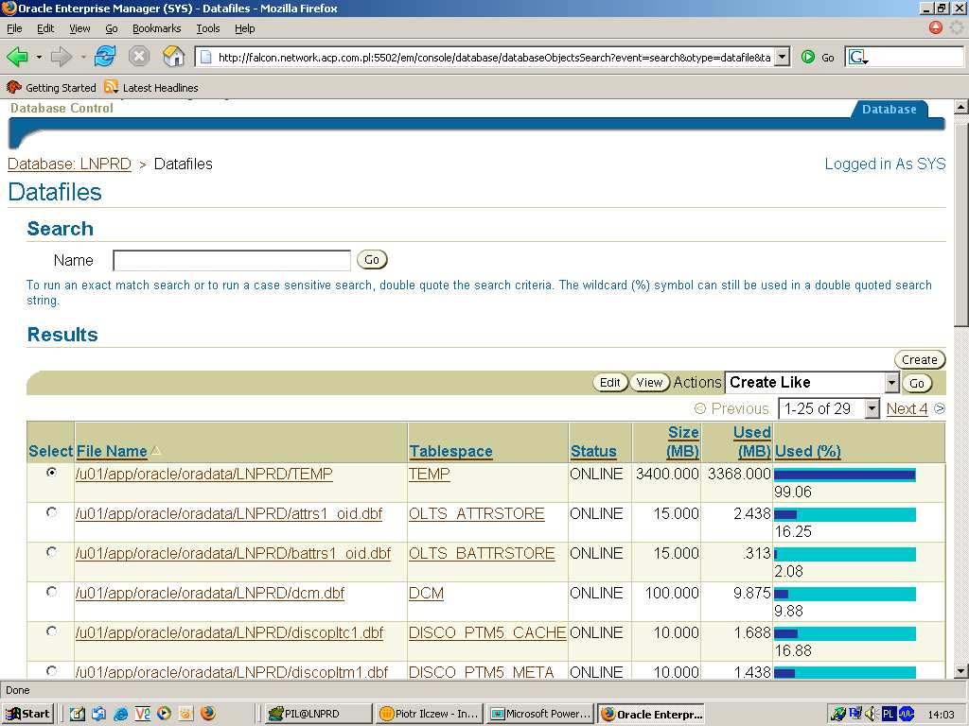The width and height of the screenshot is (969, 726).
Task: Follow the 'Database: LNPRD' breadcrumb link
Action: (x=69, y=164)
